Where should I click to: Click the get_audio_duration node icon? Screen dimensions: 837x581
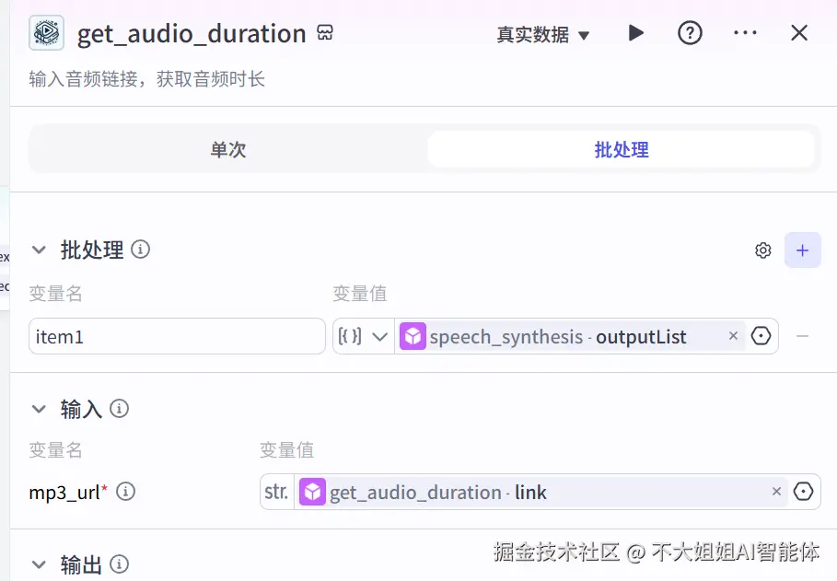[x=47, y=33]
